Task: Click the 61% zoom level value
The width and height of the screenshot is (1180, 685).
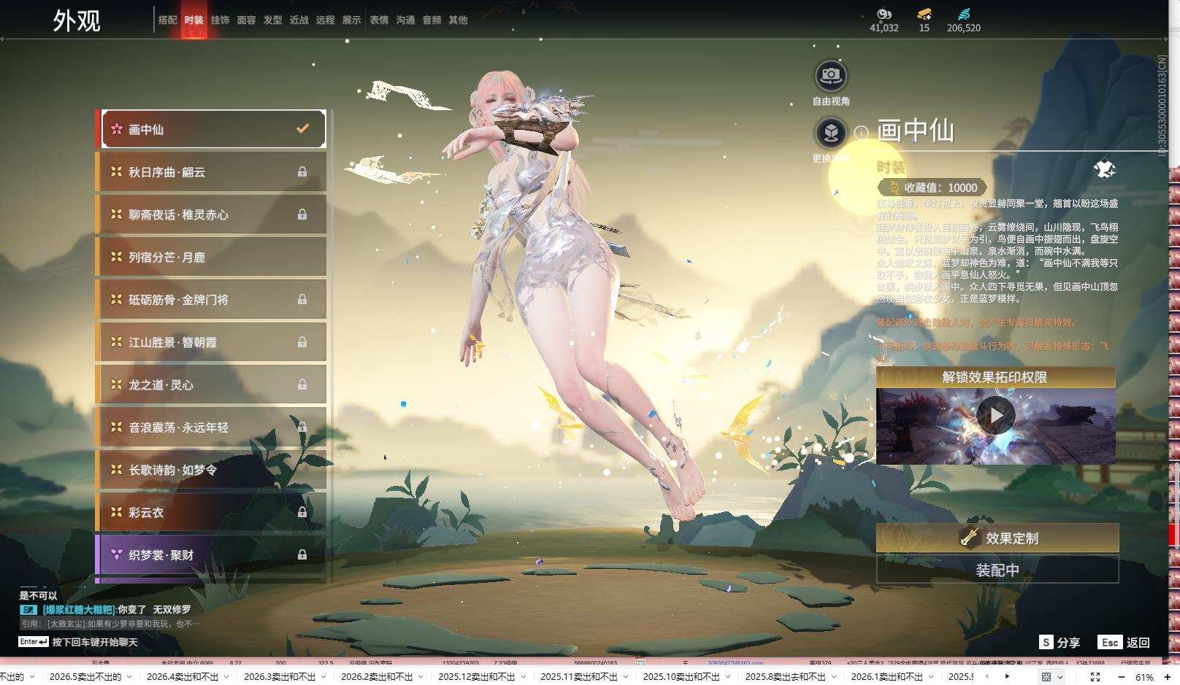Action: 1145,678
